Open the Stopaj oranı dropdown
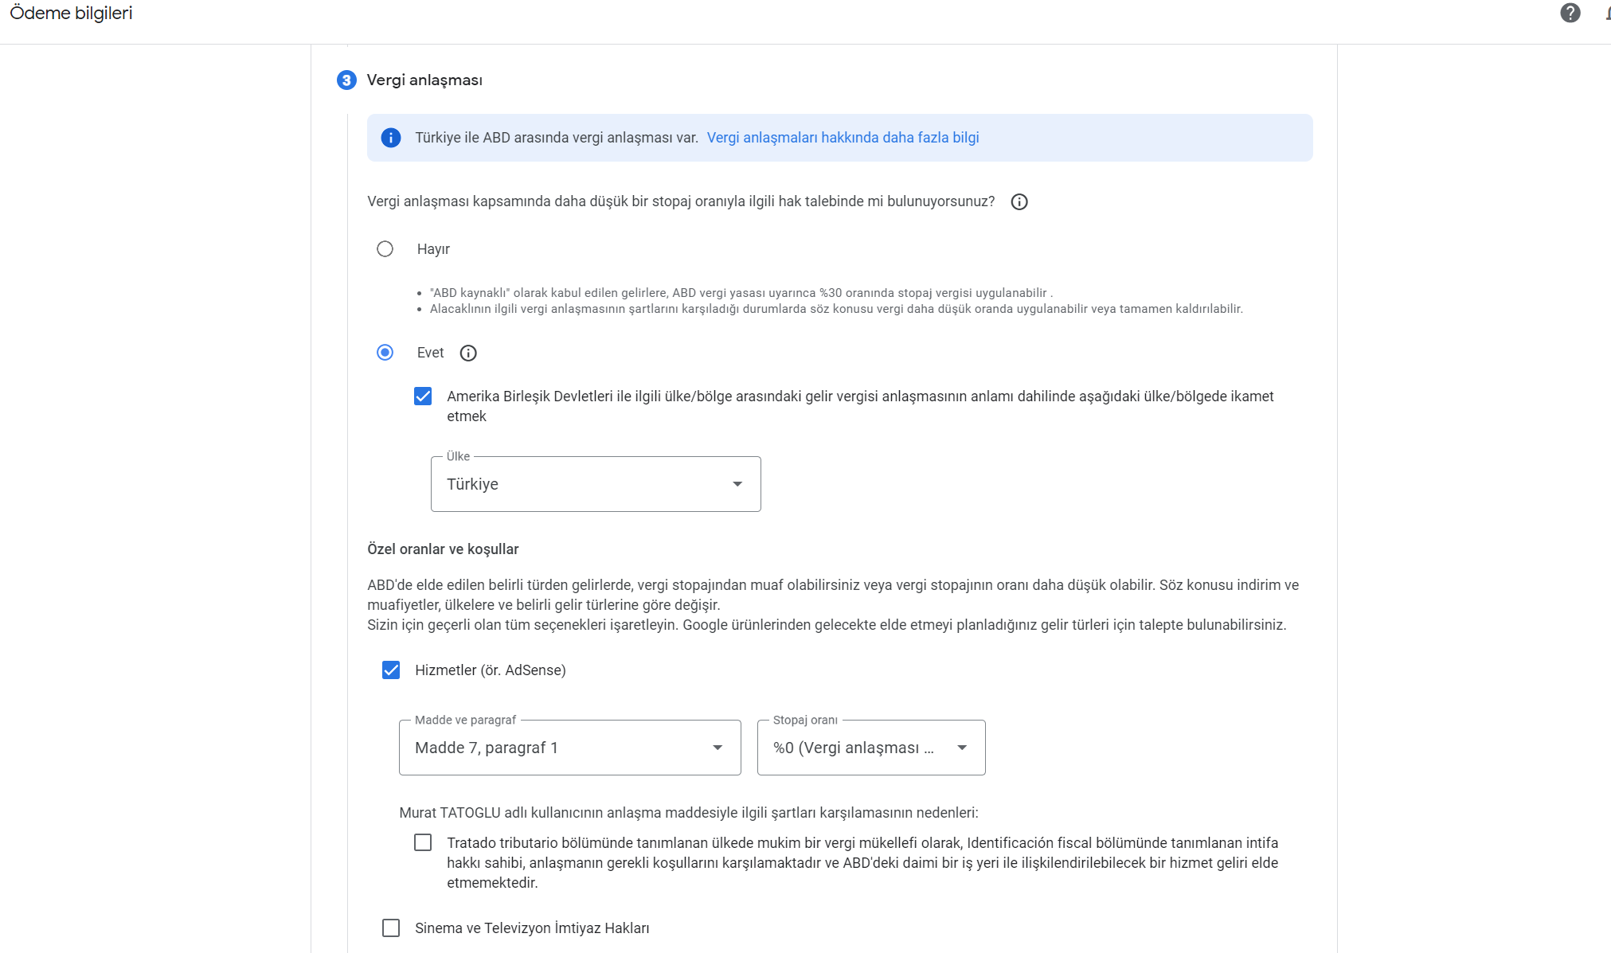1611x953 pixels. tap(871, 748)
